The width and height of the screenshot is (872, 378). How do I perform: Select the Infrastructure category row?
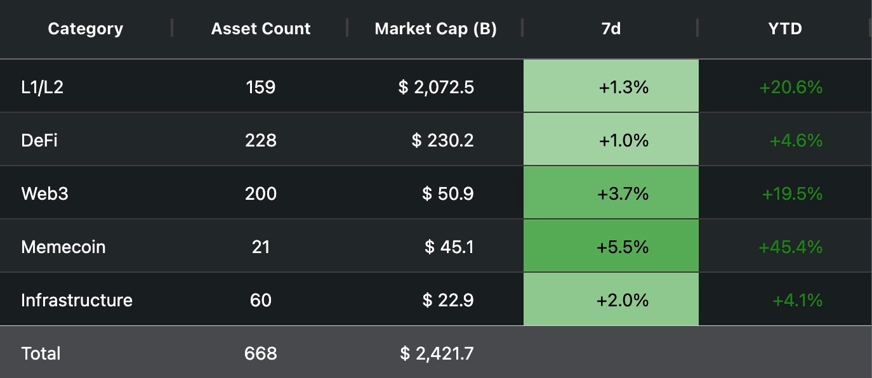click(x=436, y=299)
